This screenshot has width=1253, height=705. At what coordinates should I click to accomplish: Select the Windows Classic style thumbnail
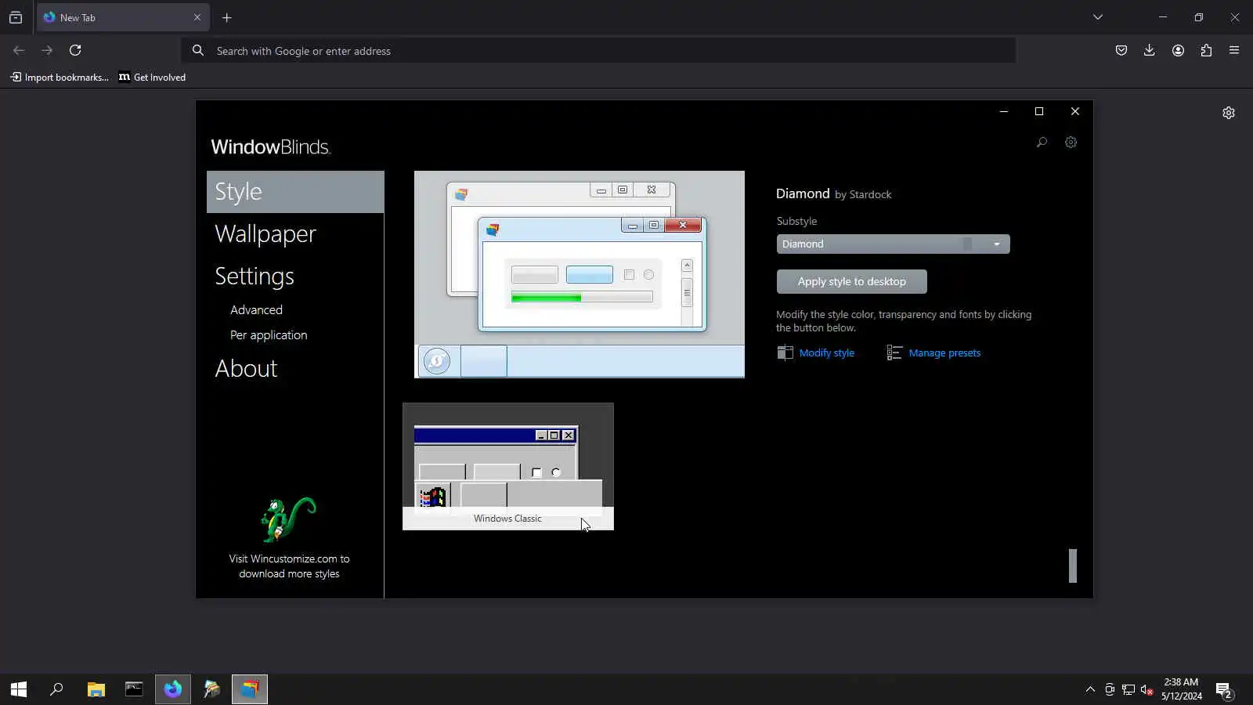pos(508,467)
